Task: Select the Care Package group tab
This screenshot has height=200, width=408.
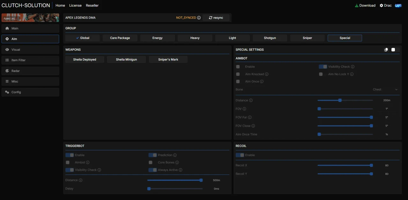Action: click(120, 38)
